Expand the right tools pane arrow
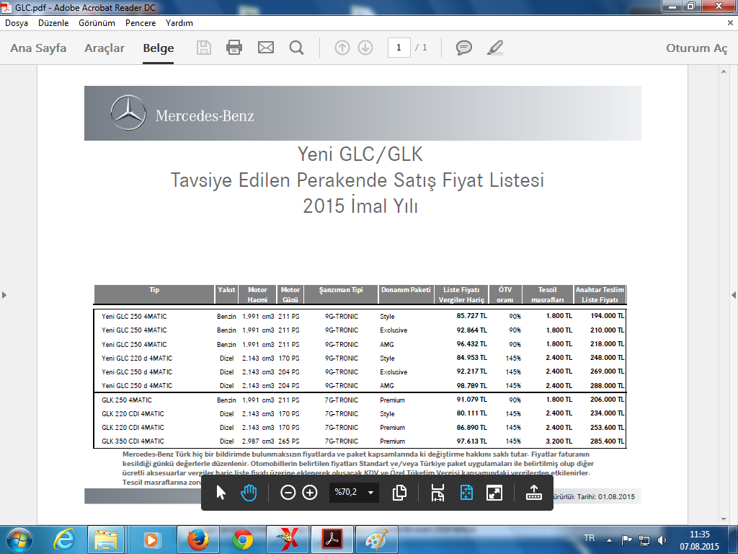This screenshot has width=738, height=554. [733, 295]
